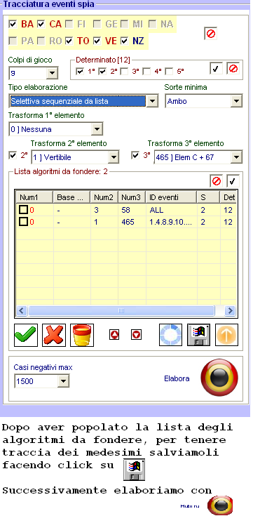Toggle the BA wheel checkbox
The image size is (253, 516).
(x=13, y=24)
